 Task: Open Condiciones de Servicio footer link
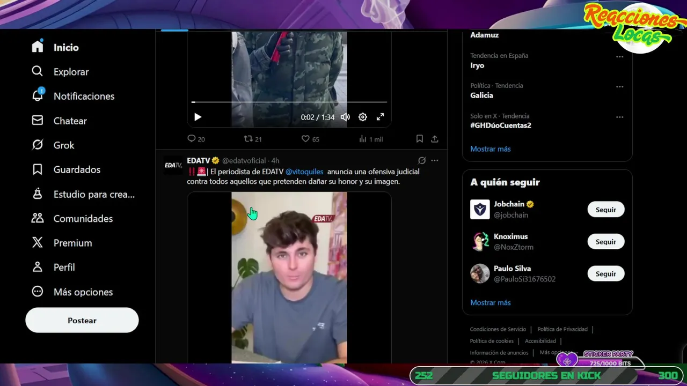498,329
